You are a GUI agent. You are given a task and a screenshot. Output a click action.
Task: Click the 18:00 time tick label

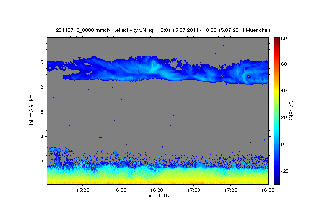click(x=268, y=190)
